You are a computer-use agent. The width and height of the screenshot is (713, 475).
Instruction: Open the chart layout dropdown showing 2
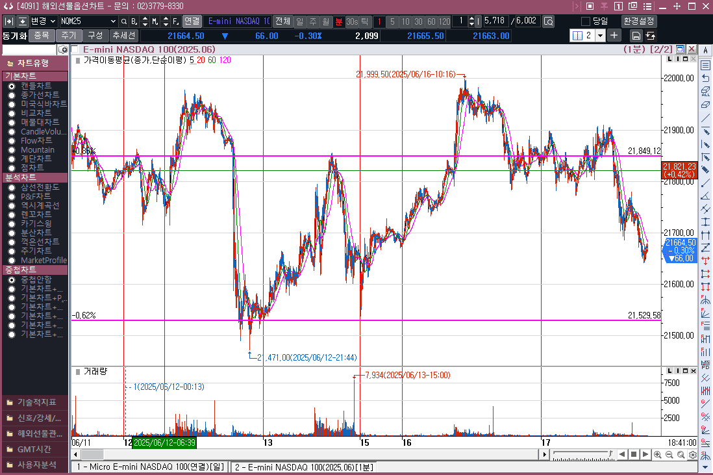(600, 36)
